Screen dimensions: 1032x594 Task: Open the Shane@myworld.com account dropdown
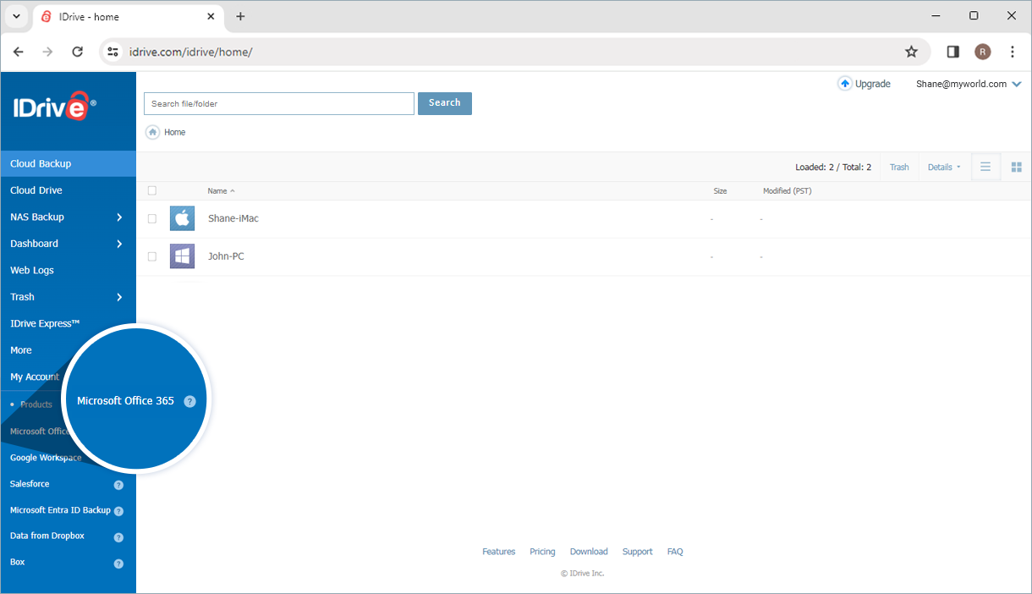[x=969, y=84]
